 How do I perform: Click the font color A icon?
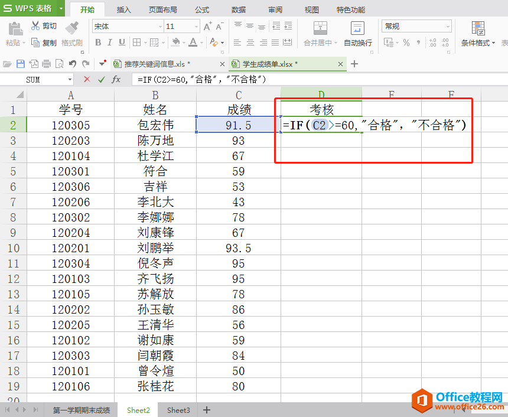tap(193, 43)
